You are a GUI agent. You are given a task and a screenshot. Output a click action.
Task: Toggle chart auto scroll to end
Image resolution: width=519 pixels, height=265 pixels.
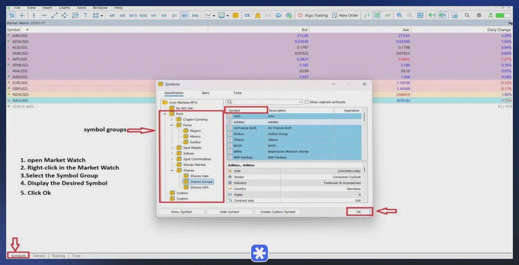(432, 15)
